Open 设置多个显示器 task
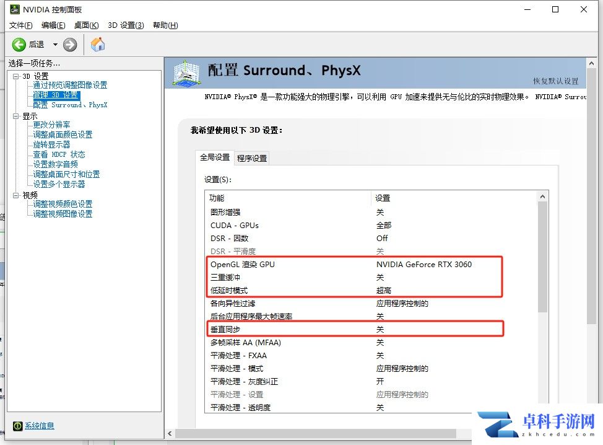The width and height of the screenshot is (603, 445). (59, 185)
